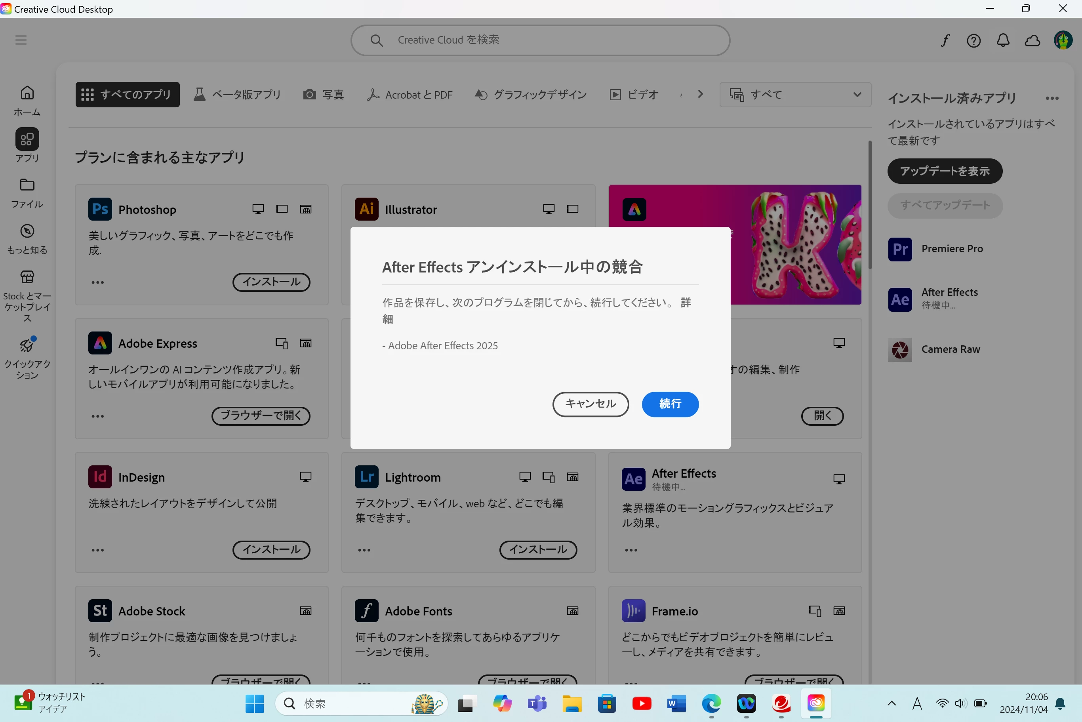The height and width of the screenshot is (722, 1082).
Task: Open cloud sync status icon
Action: (1032, 40)
